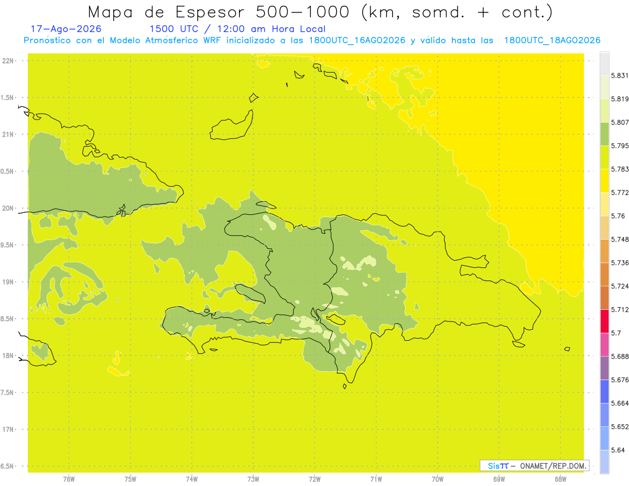Click the legend value '5.772'
Viewport: 629px width, 486px height.
pos(620,193)
